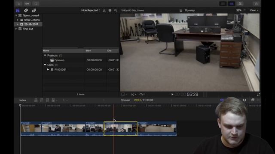Image resolution: width=275 pixels, height=154 pixels.
Task: Select the Smart Collections folder
Action: (x=30, y=20)
